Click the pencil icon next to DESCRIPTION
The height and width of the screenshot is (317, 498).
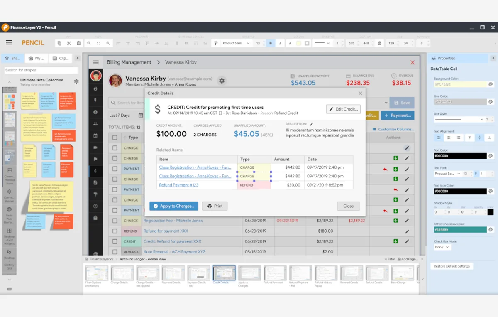(x=311, y=124)
